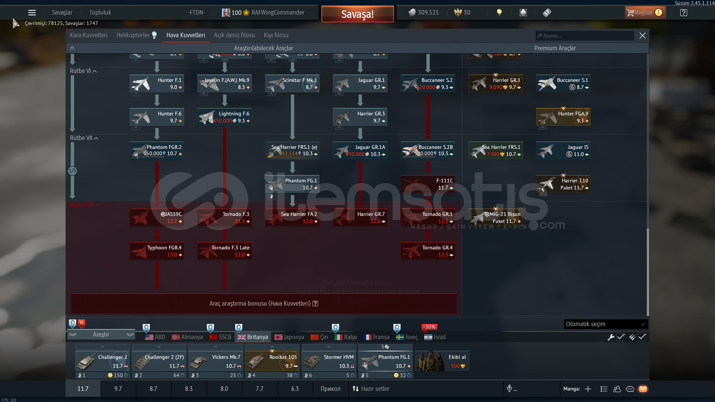Open the Otomatik seçim dropdown
This screenshot has height=402, width=715.
click(x=606, y=324)
